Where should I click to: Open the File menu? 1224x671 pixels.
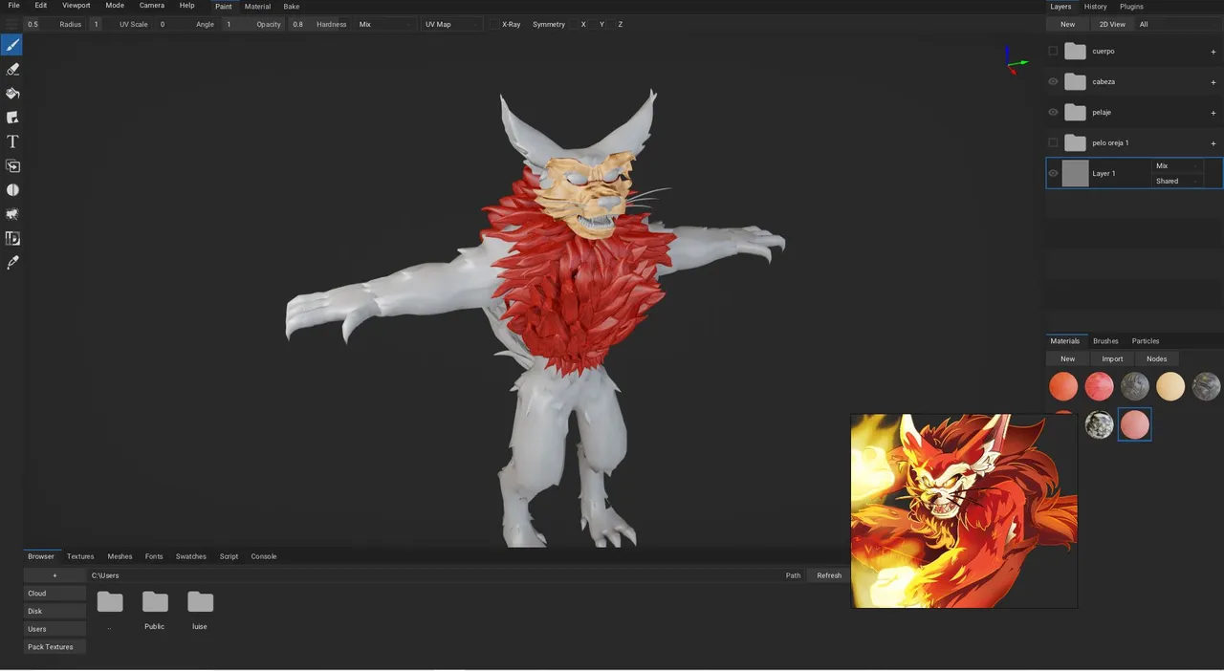click(x=13, y=6)
